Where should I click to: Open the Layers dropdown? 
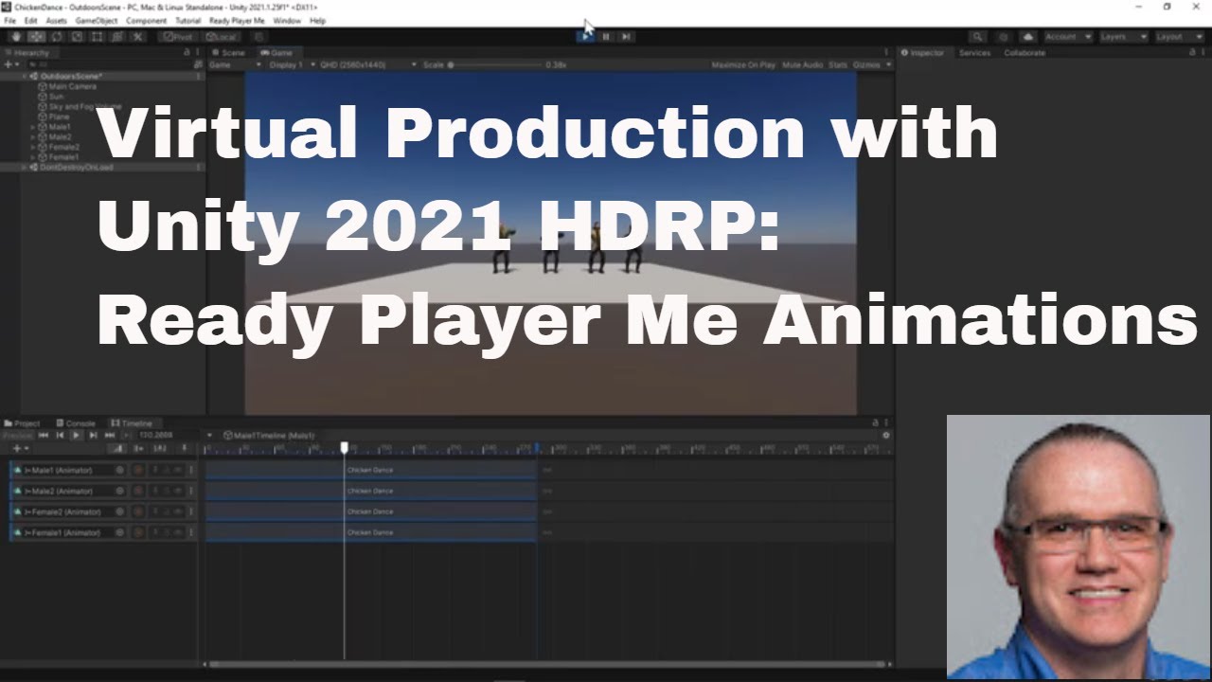1123,37
